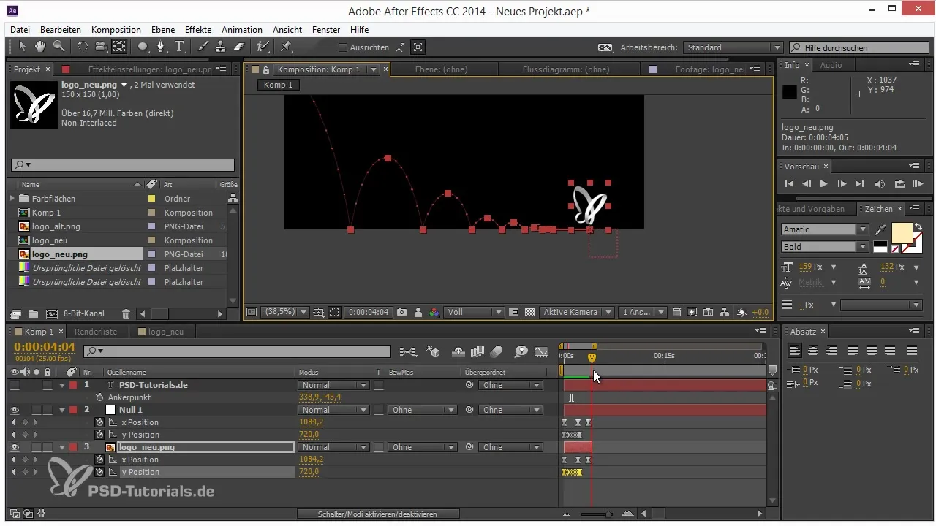Screen dimensions: 936x526
Task: Play the preview in Vorschau panel
Action: pyautogui.click(x=824, y=184)
